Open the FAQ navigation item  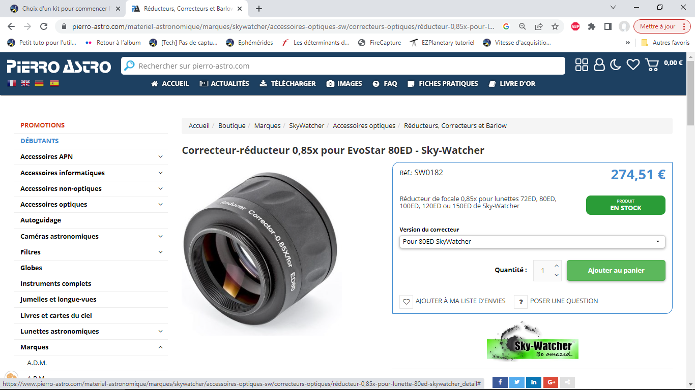click(x=385, y=84)
